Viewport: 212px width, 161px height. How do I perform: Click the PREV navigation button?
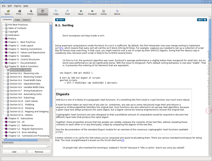pyautogui.click(x=60, y=20)
